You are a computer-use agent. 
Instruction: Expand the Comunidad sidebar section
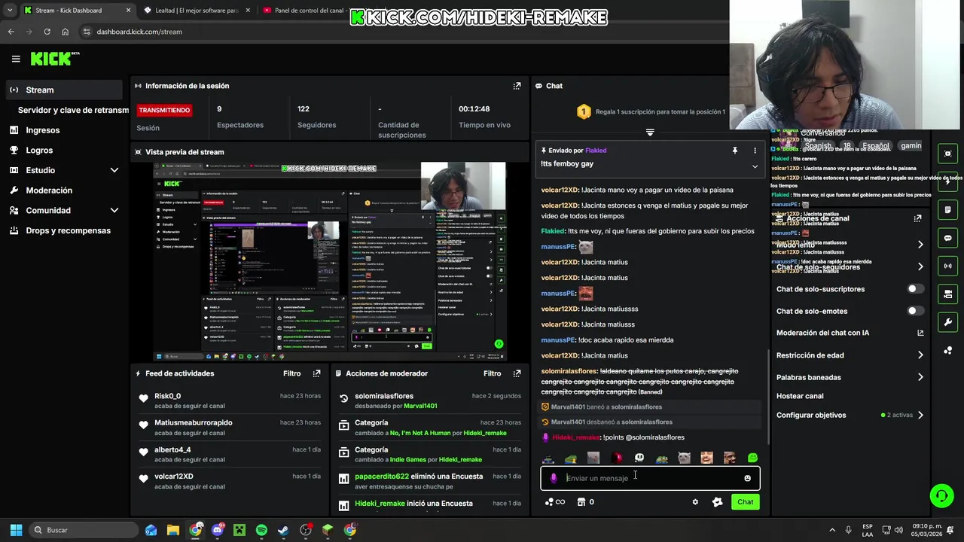pos(114,211)
